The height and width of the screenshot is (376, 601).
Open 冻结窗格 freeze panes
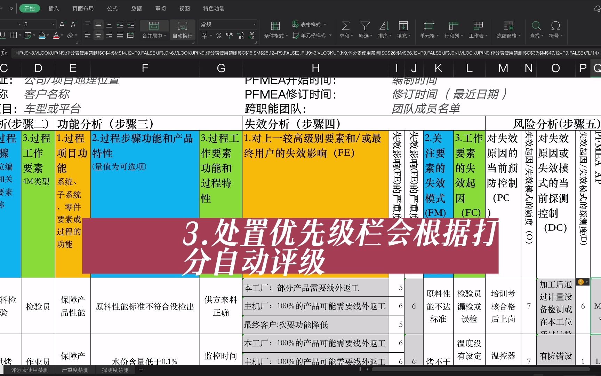[x=508, y=30]
